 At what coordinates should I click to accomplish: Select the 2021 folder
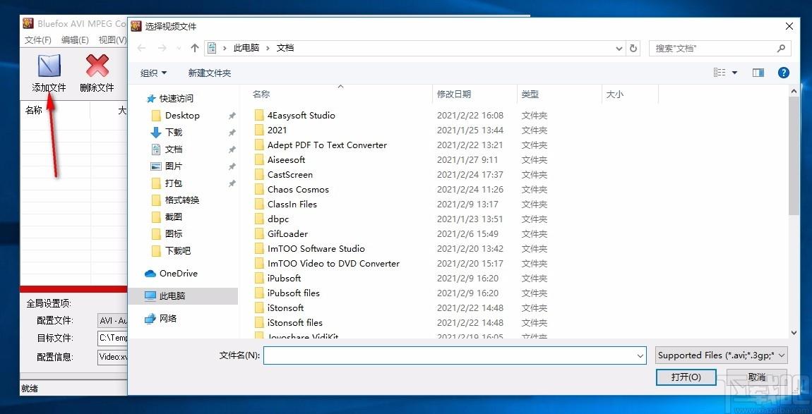pyautogui.click(x=277, y=130)
